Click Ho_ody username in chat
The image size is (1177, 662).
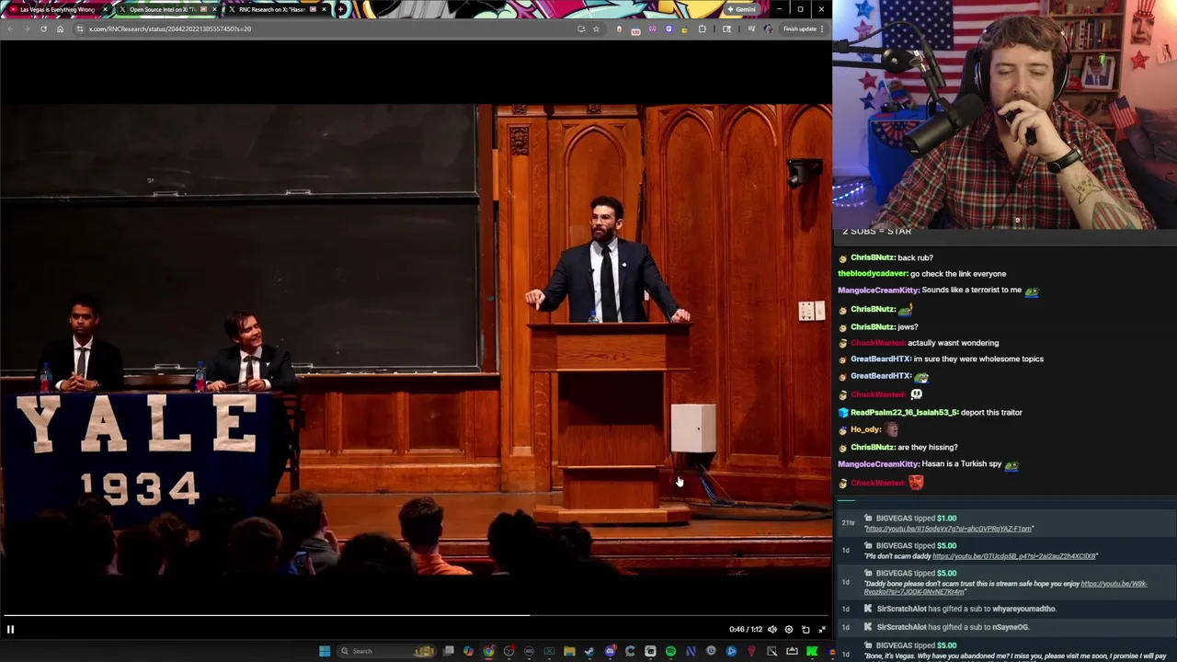(x=865, y=429)
